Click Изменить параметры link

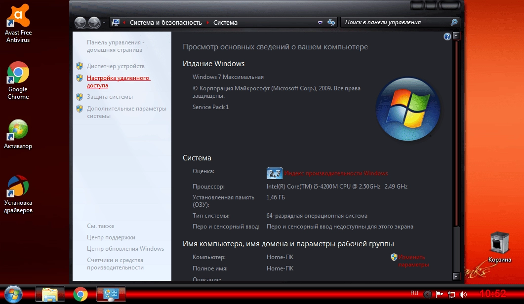pyautogui.click(x=413, y=261)
